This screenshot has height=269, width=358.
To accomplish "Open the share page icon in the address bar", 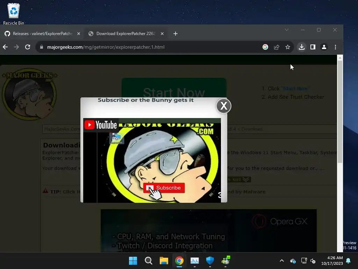I will coord(277,47).
